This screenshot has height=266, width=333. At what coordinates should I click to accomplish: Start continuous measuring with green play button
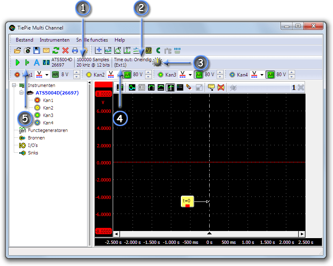18,62
